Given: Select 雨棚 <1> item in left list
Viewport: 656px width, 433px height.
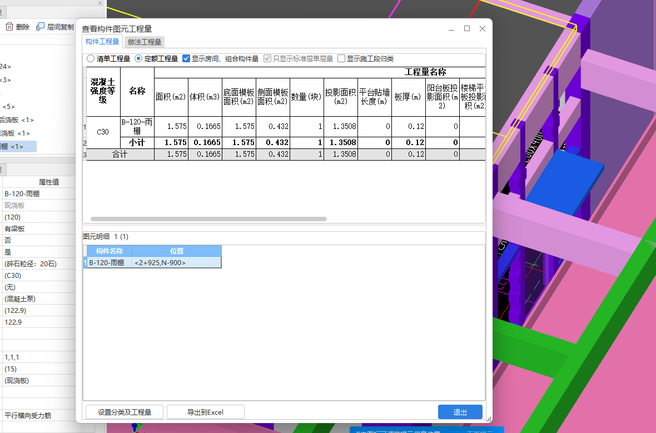Looking at the screenshot, I should point(18,146).
